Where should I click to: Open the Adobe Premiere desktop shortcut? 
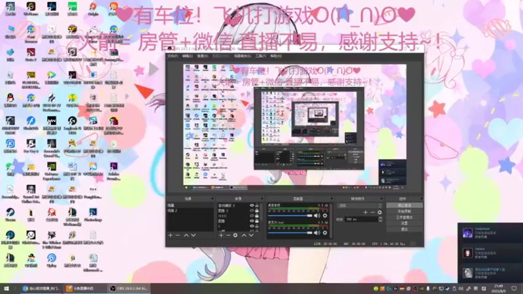114,171
